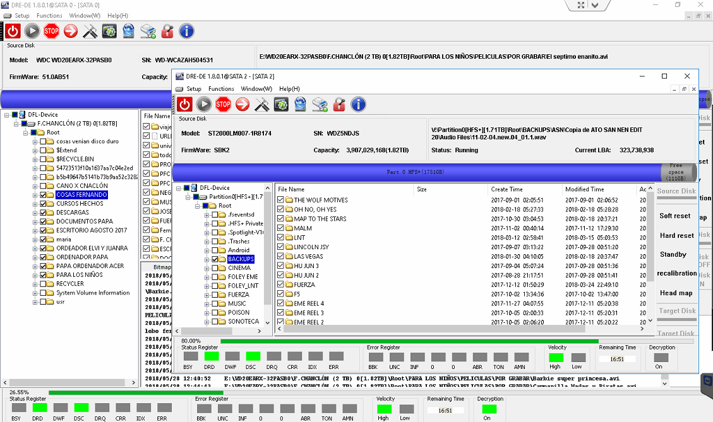Expand the MUSIC folder node

pos(207,304)
